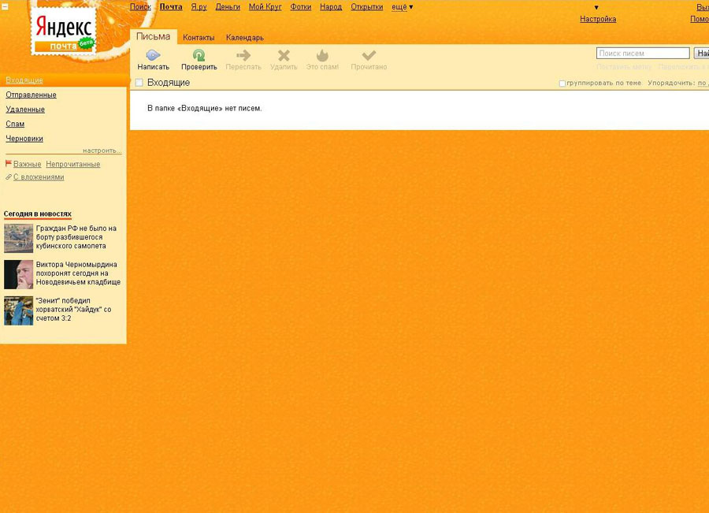Open the Настройка settings link
The image size is (709, 513).
(x=598, y=19)
